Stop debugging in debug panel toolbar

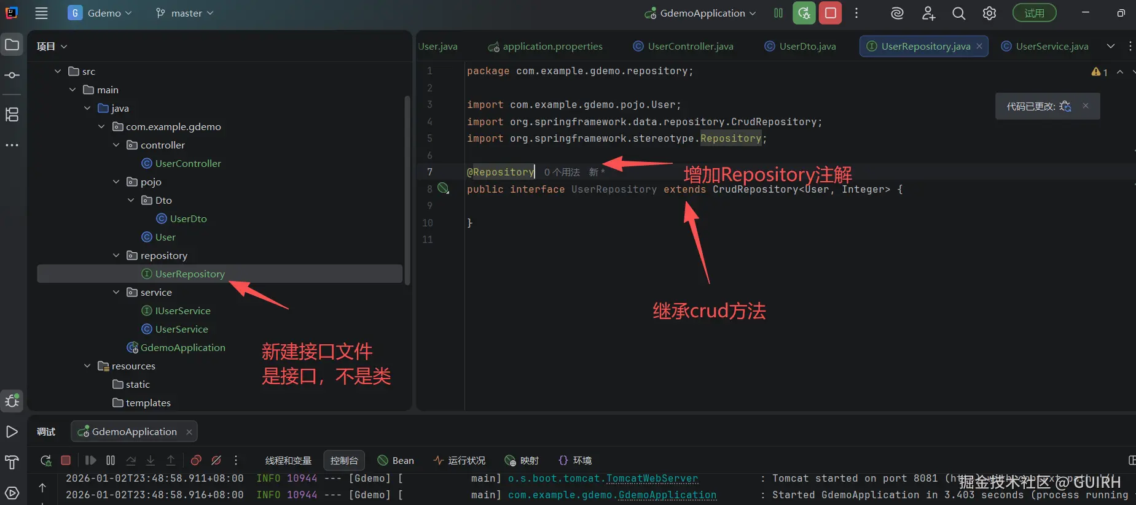[x=66, y=460]
